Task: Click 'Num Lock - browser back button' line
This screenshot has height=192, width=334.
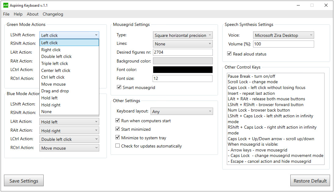Action: coord(259,110)
